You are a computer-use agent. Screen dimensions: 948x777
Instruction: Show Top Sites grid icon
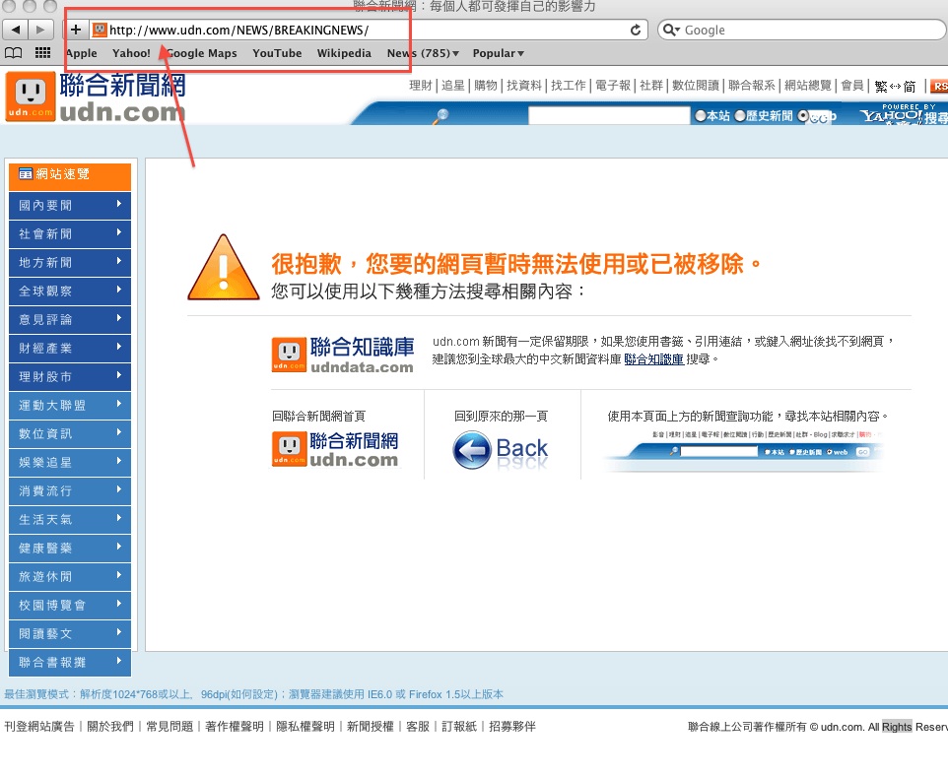(x=42, y=53)
